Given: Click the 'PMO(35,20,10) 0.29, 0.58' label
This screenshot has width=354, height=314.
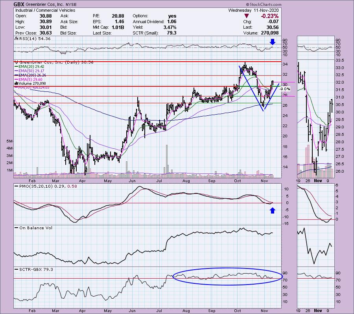Looking at the screenshot, I should tap(48, 186).
